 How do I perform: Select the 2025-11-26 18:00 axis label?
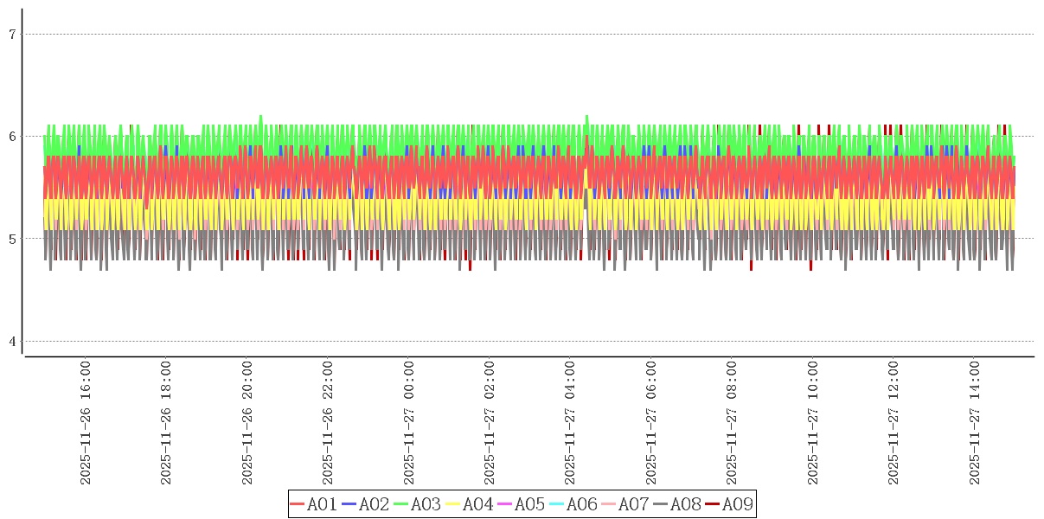tap(167, 423)
